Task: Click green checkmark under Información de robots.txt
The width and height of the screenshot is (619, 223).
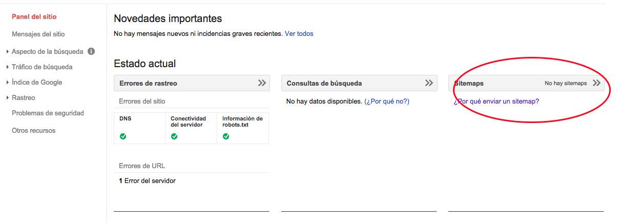Action: tap(226, 136)
